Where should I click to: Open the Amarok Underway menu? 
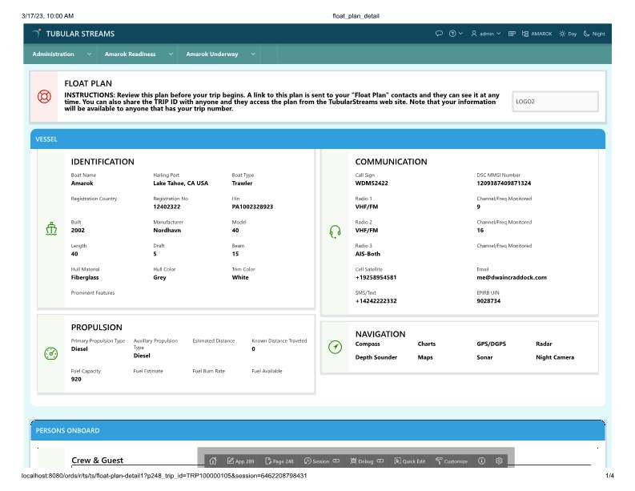[x=219, y=54]
